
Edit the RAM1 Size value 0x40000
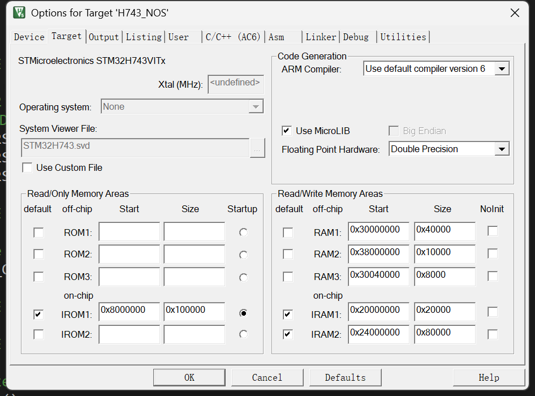pos(445,231)
